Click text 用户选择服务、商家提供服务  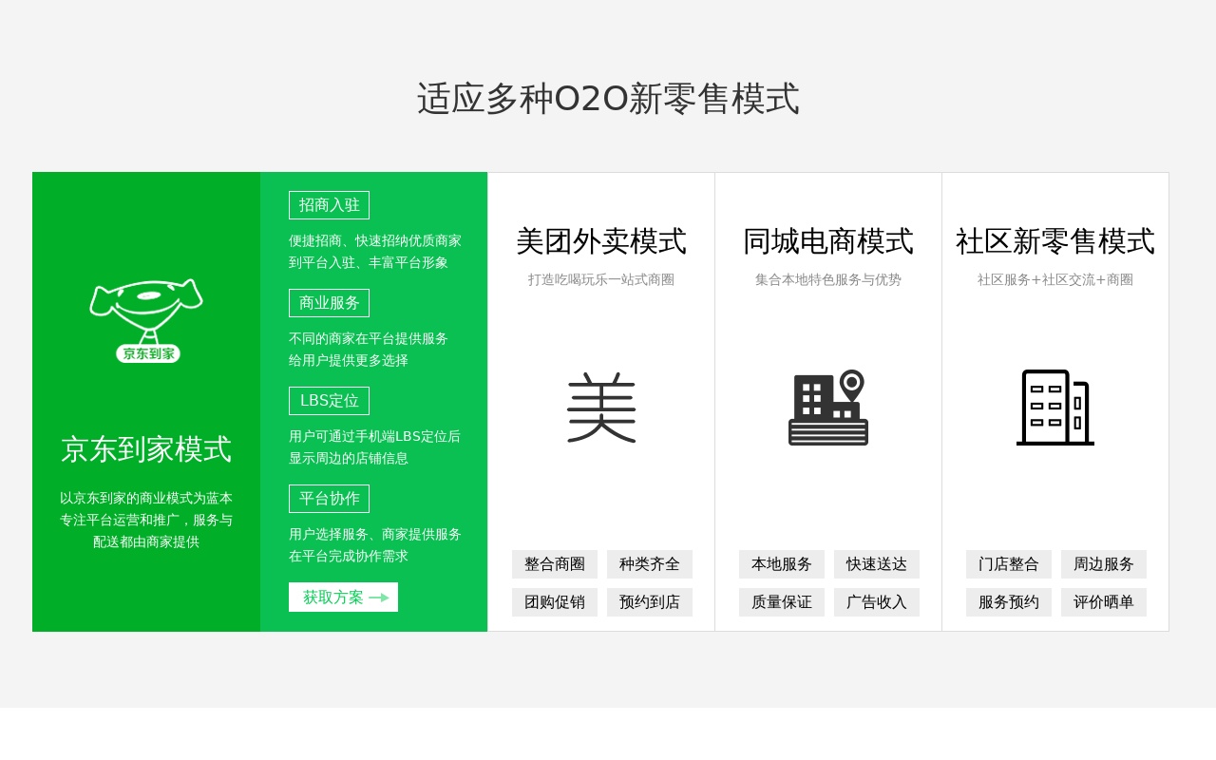pyautogui.click(x=375, y=534)
